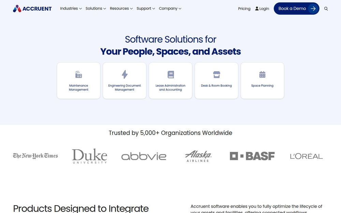Image resolution: width=341 pixels, height=213 pixels.
Task: Expand the Resources menu chevron
Action: point(131,9)
